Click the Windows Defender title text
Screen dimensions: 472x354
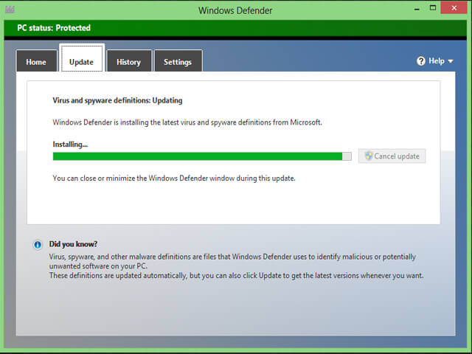(235, 10)
